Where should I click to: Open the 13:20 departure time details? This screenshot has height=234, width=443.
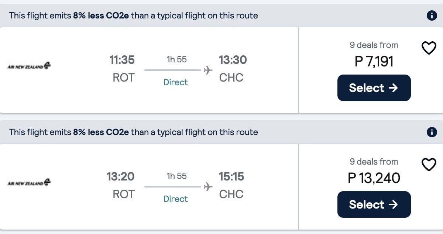pyautogui.click(x=121, y=176)
